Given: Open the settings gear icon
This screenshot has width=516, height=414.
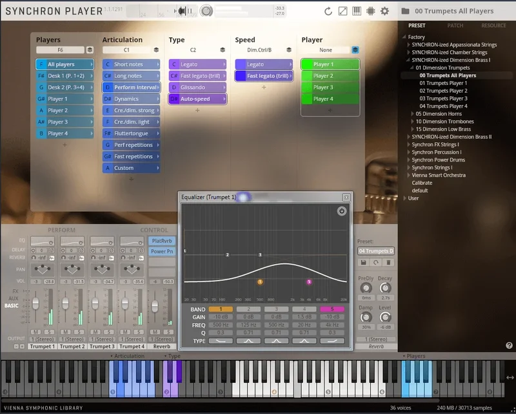Looking at the screenshot, I should 384,11.
